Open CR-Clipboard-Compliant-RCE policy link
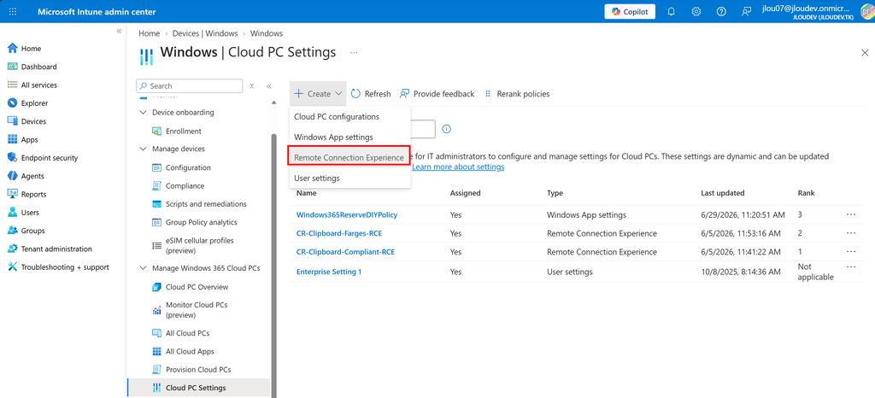The image size is (875, 398). (x=345, y=252)
